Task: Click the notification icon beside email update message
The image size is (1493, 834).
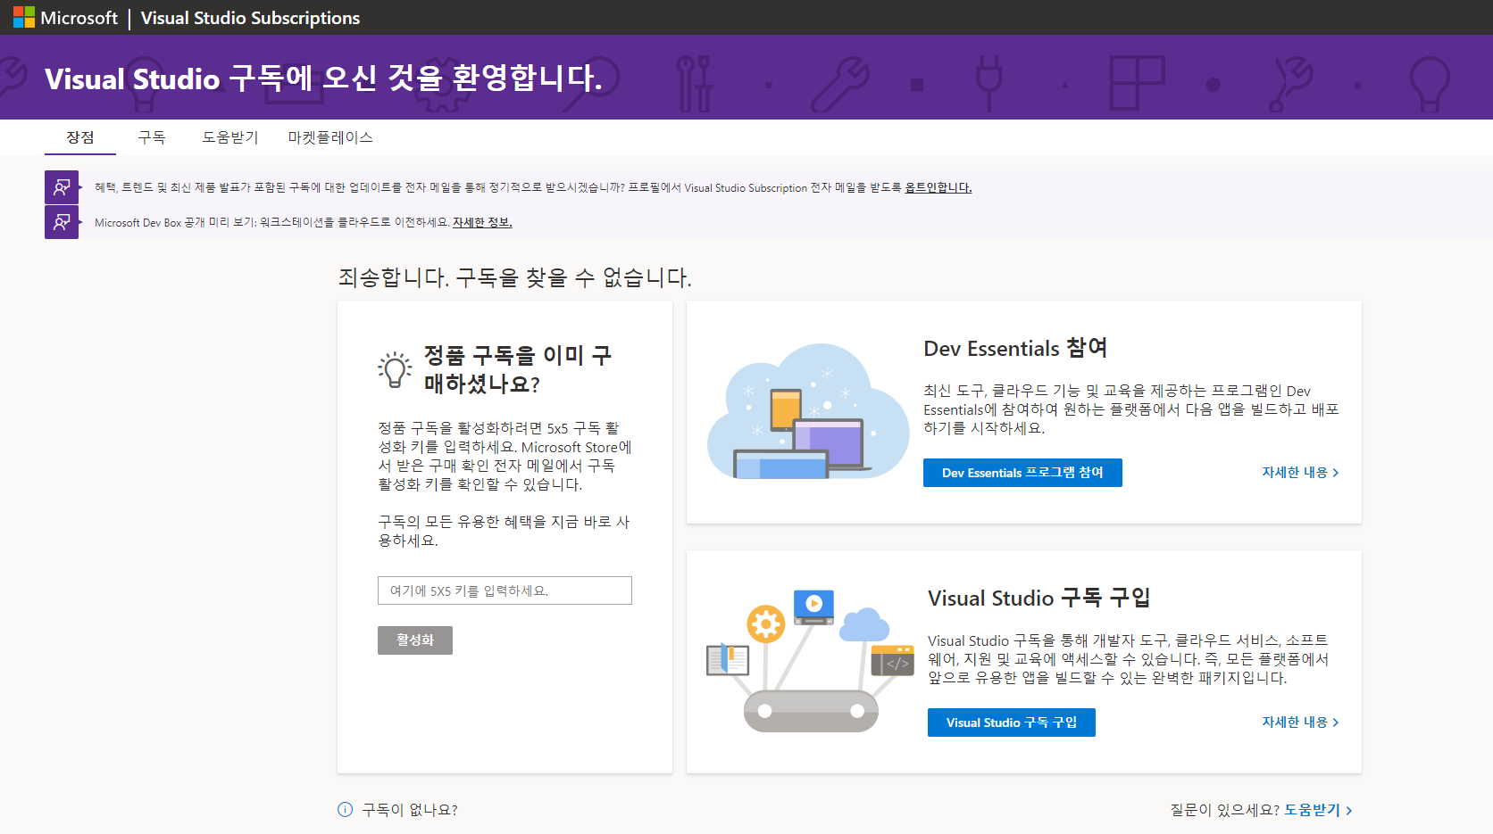Action: [62, 187]
